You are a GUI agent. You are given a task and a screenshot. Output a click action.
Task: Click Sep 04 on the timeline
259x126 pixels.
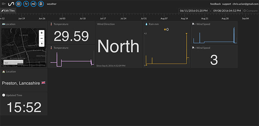coord(245,19)
